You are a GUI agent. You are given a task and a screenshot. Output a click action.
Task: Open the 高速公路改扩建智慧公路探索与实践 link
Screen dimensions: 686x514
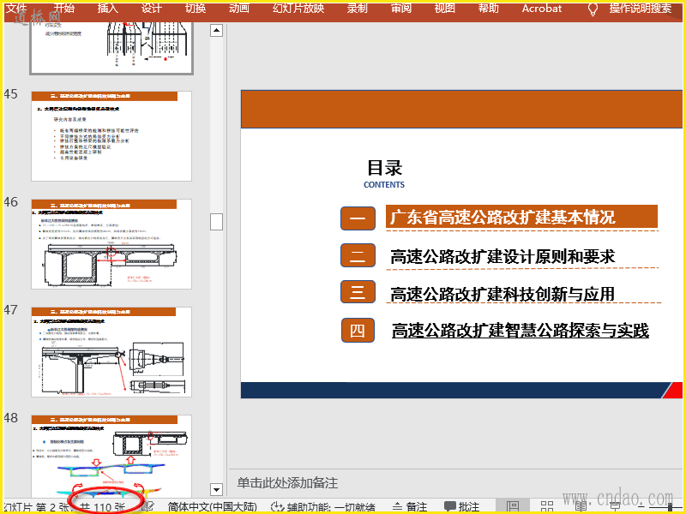pyautogui.click(x=521, y=331)
